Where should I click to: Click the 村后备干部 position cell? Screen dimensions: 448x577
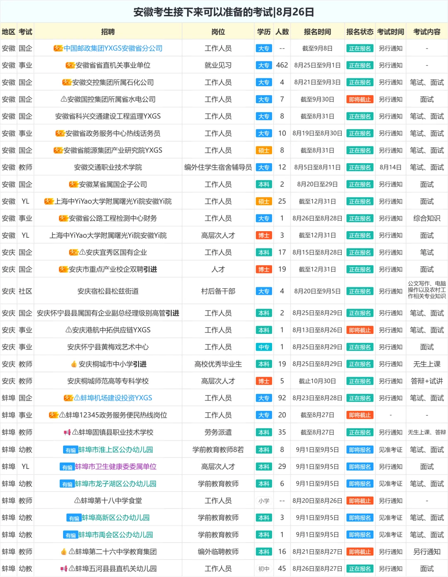coord(218,291)
